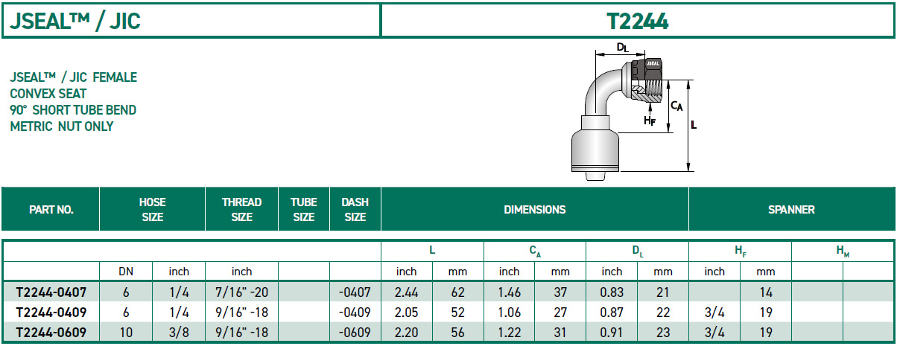Image resolution: width=897 pixels, height=346 pixels.
Task: Select the CA mm value 37
Action: [560, 293]
